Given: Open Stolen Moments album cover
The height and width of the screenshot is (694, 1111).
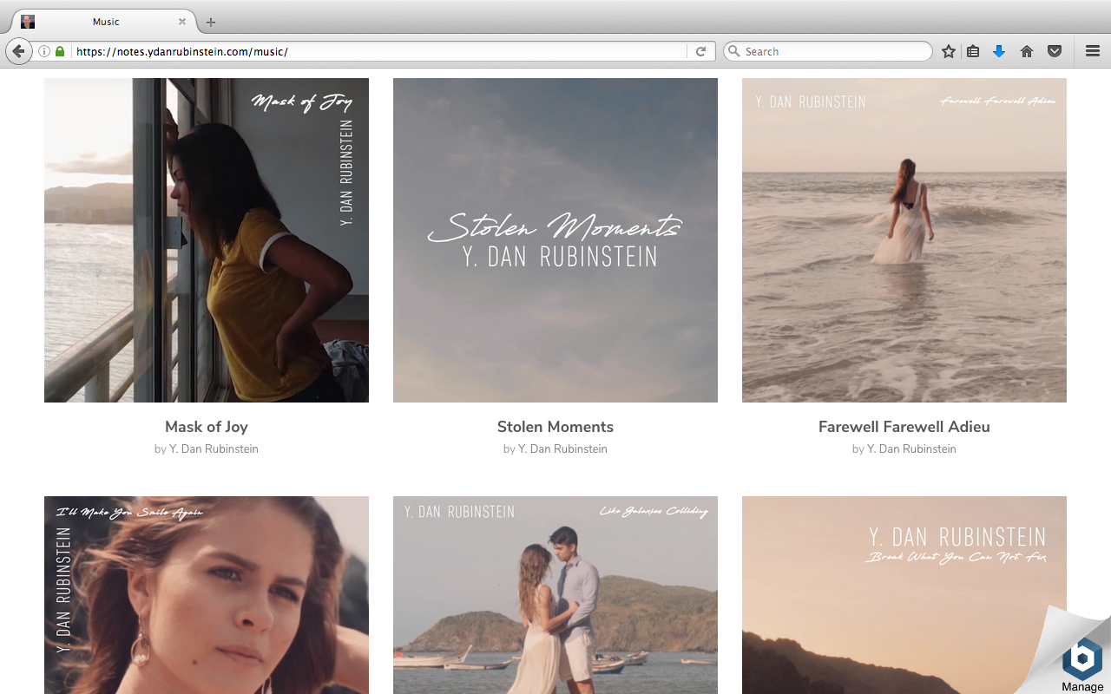Looking at the screenshot, I should pos(555,240).
